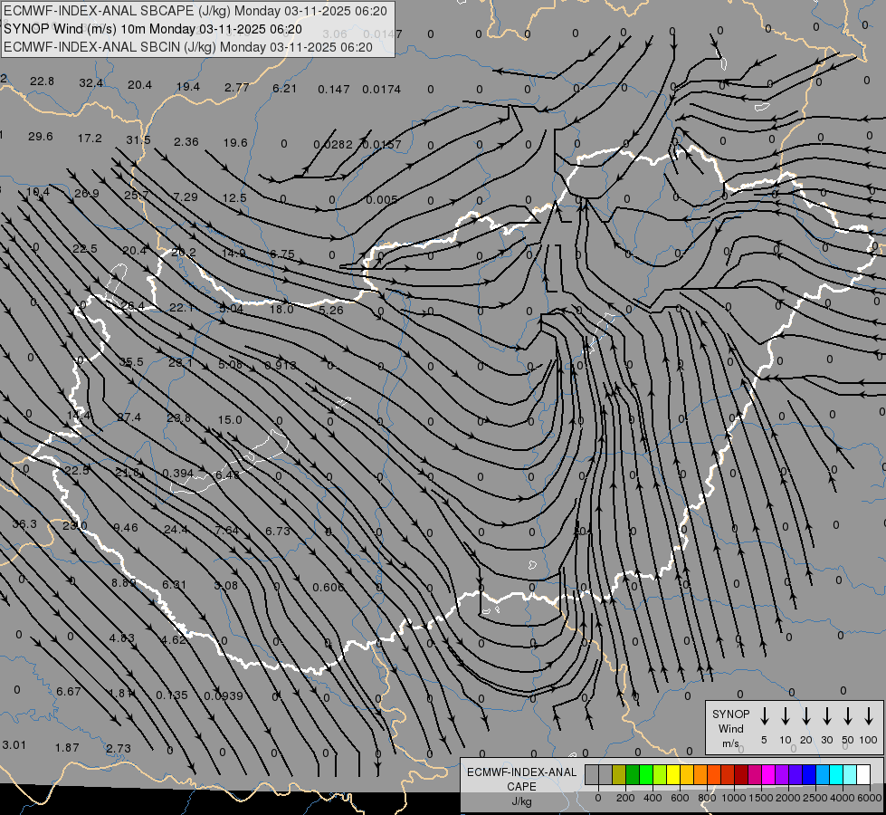Click the 19.4 value on the map
This screenshot has width=886, height=815.
188,87
